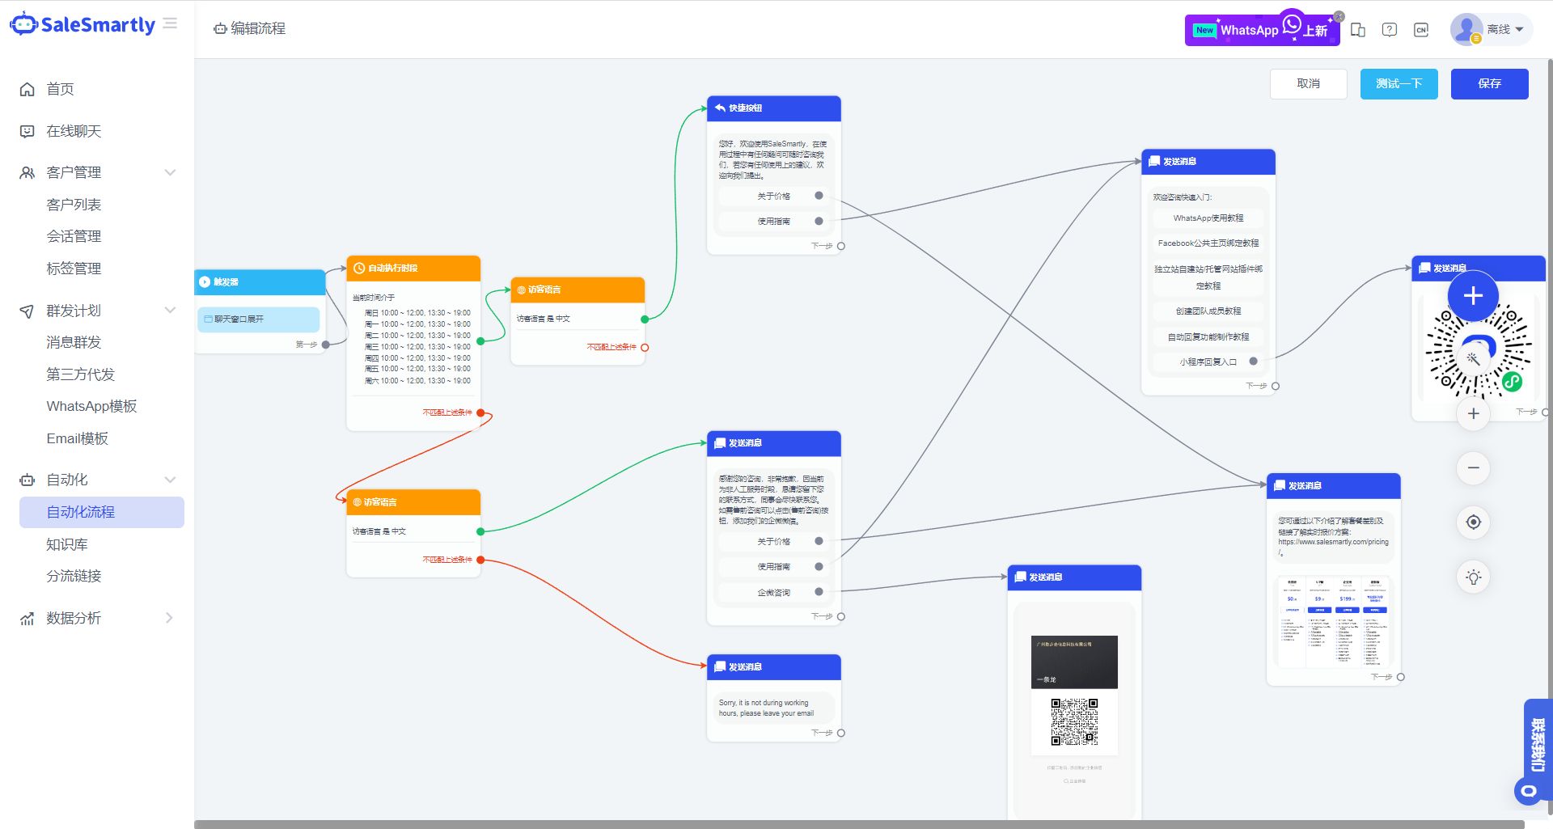Collapse the 自动化 section chevron
The height and width of the screenshot is (829, 1553).
170,480
